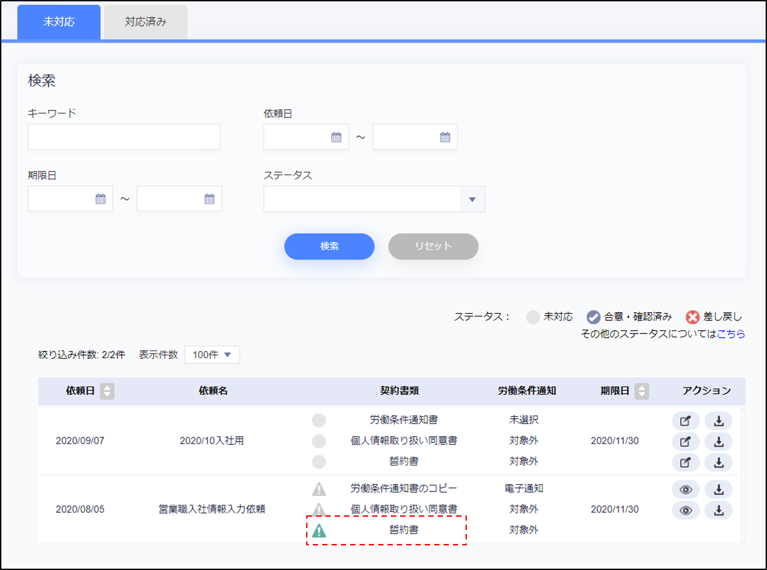Download the 労働条件通知書 document
Screen dimensions: 767x570
tap(718, 421)
